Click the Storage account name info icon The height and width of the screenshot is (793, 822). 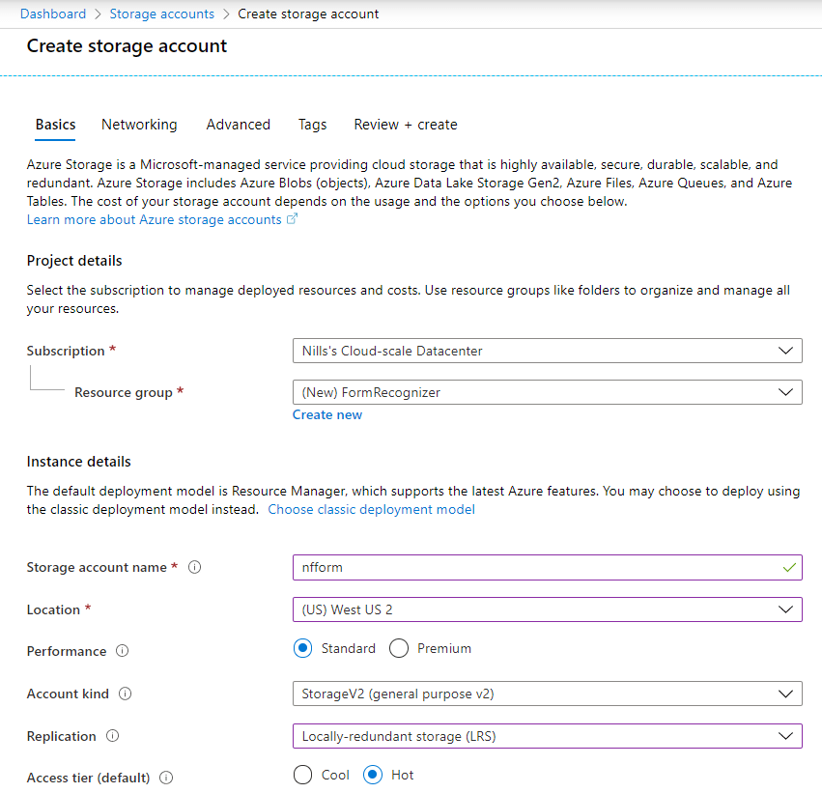(194, 567)
